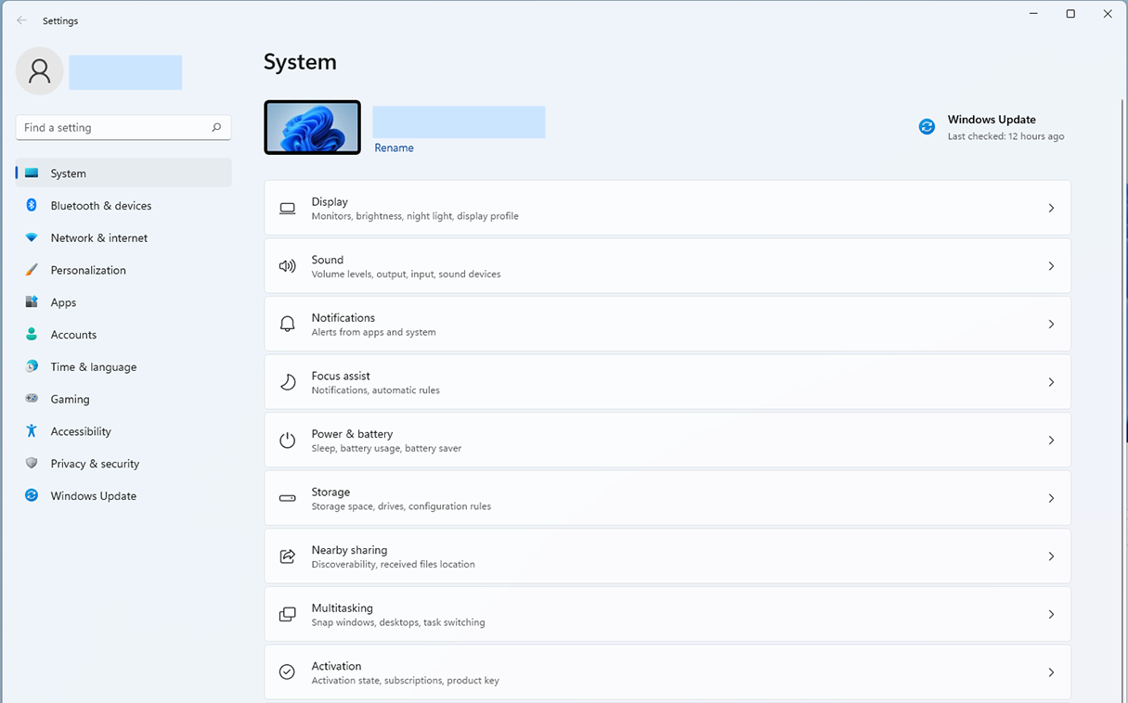Click the Personalization paintbrush icon
1128x703 pixels.
[32, 270]
